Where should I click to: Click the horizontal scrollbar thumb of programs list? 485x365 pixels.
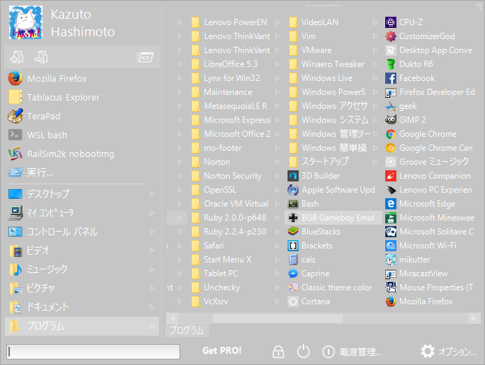278,318
